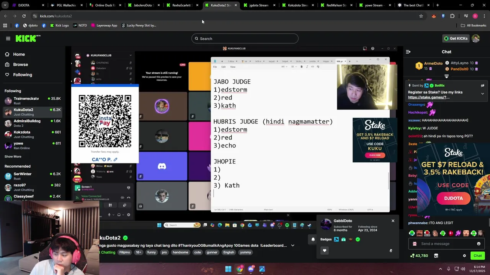Screen dimensions: 490x275
Task: Open the profile avatar menu
Action: click(475, 39)
